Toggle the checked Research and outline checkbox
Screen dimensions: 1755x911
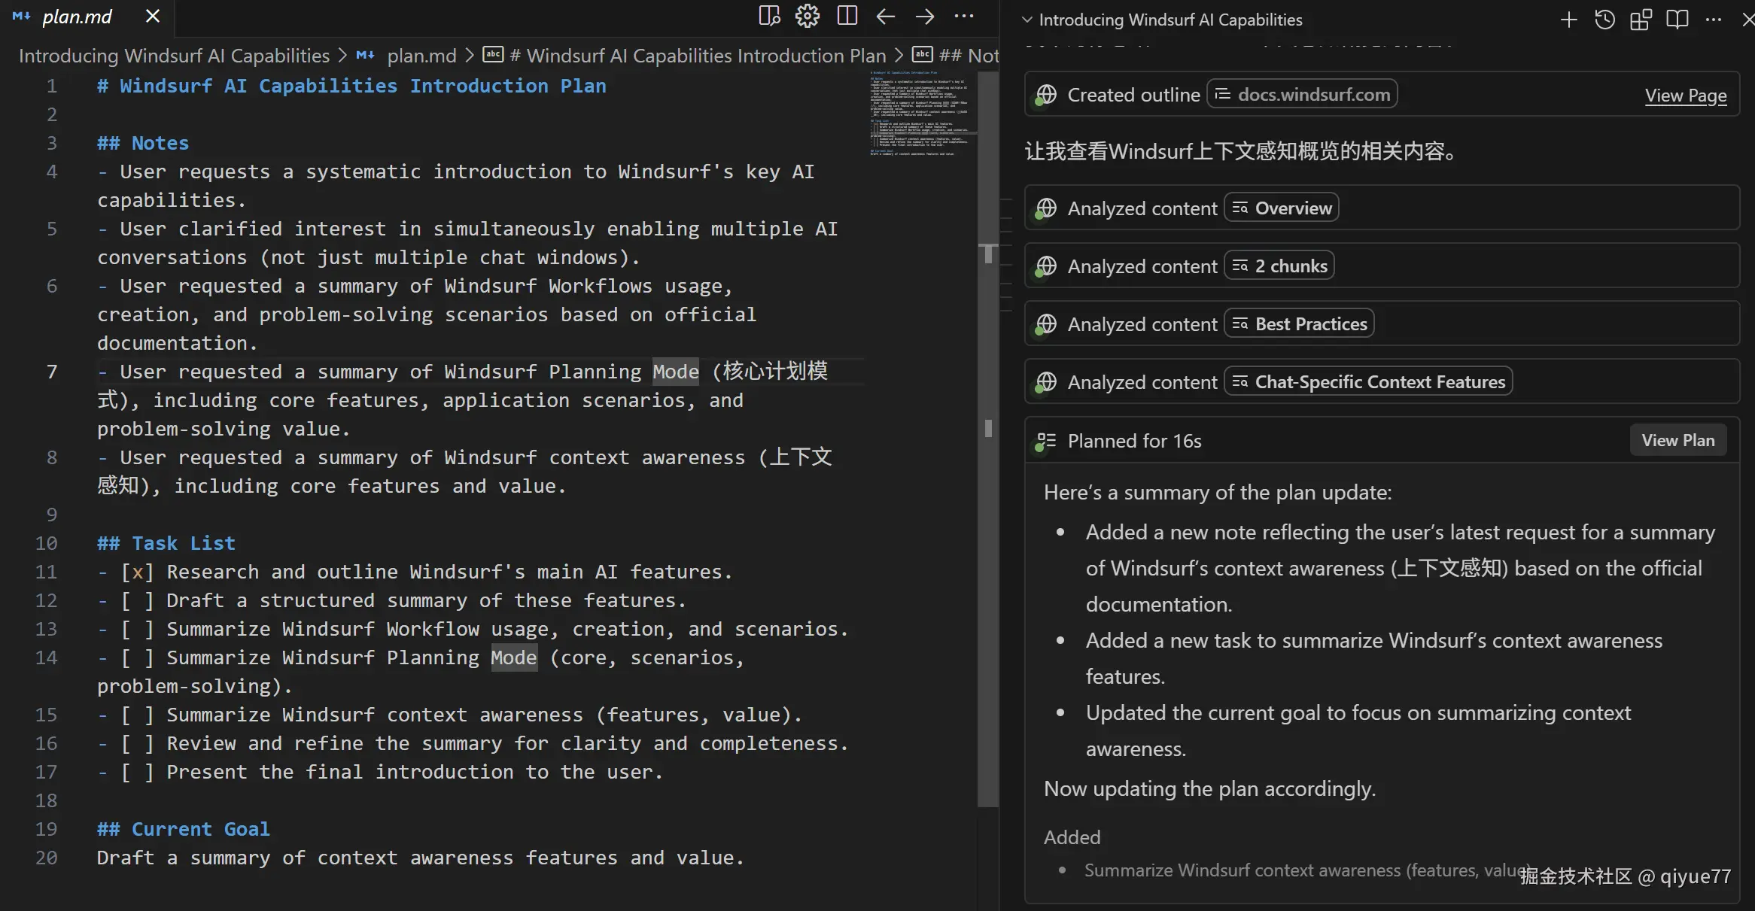coord(138,572)
